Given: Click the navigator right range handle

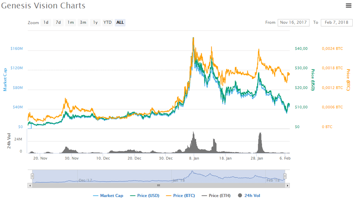Looking at the screenshot, I should (x=285, y=176).
